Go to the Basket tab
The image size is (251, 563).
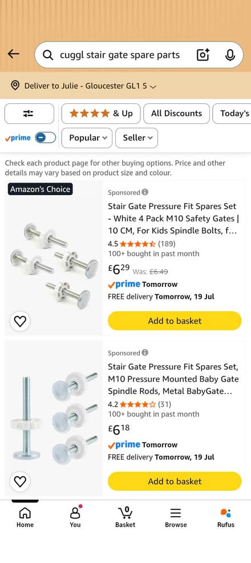point(125,517)
